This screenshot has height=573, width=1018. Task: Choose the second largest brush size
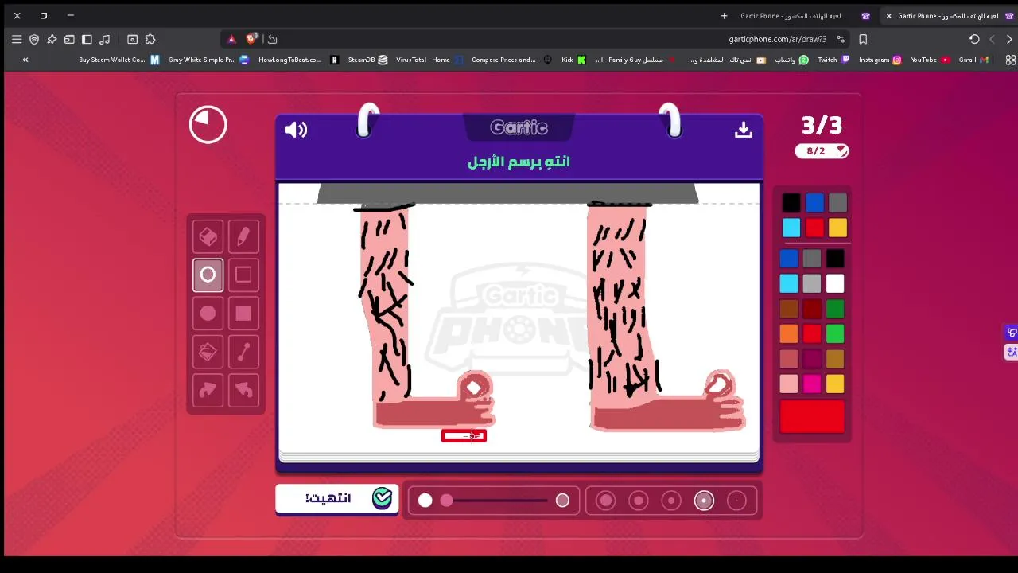point(639,501)
